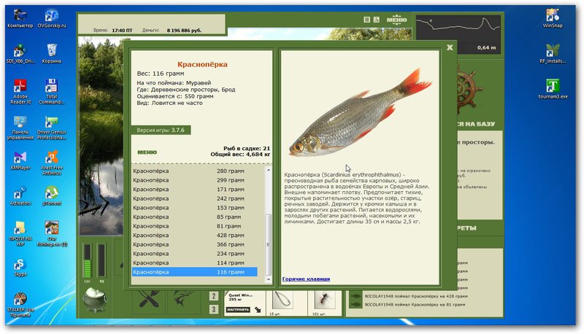Screen dimensions: 584x334
Task: Launch µTorrent from the desktop
Action: tap(52, 196)
